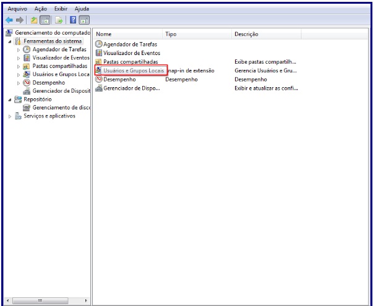The height and width of the screenshot is (306, 373).
Task: Click Usuários e Grupos Locais icon in list
Action: pos(98,70)
